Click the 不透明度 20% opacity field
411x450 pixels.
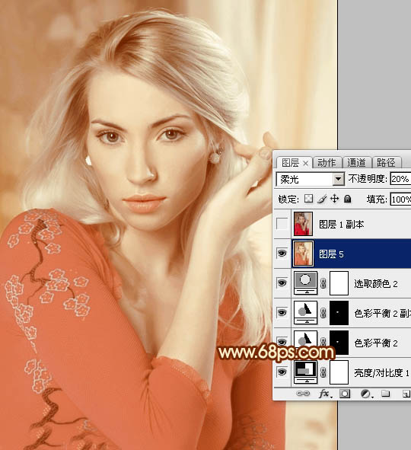click(400, 179)
